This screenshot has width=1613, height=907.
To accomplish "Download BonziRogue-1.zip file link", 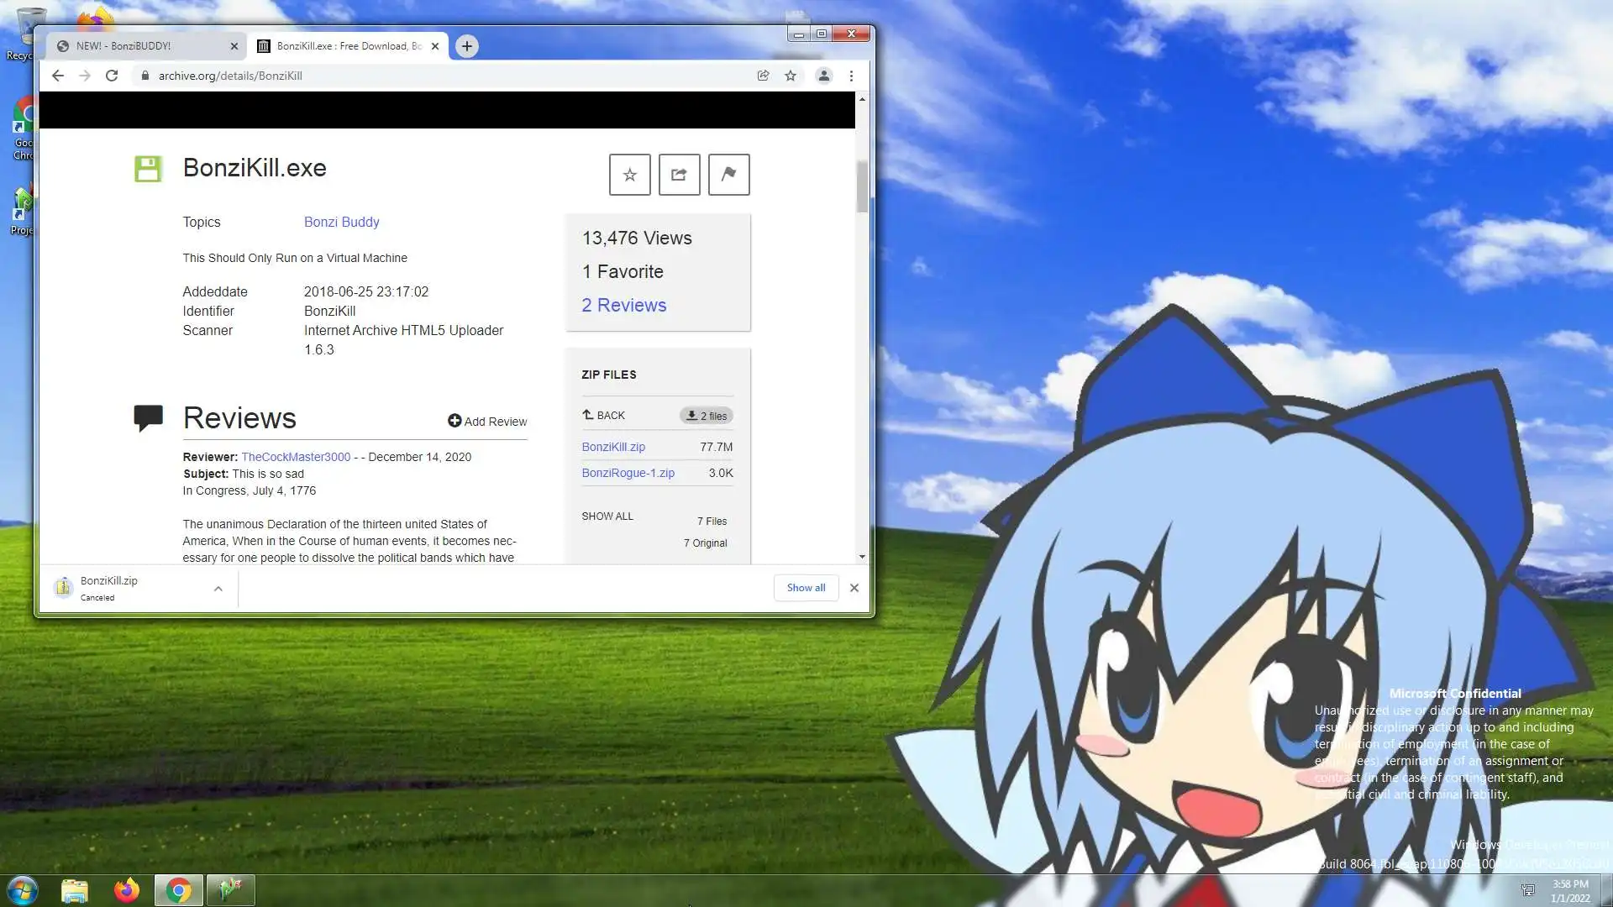I will pyautogui.click(x=628, y=473).
